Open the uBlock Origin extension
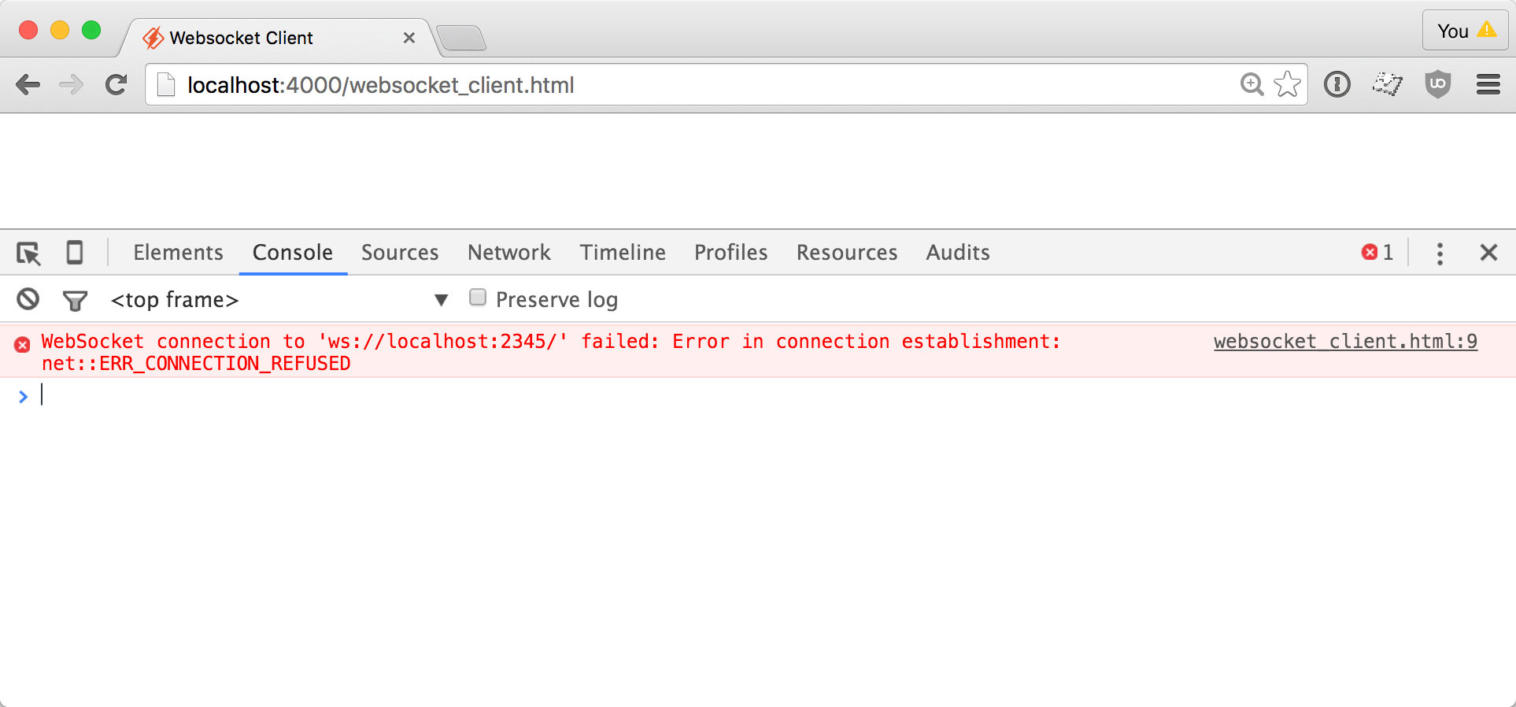This screenshot has height=707, width=1516. pyautogui.click(x=1437, y=84)
